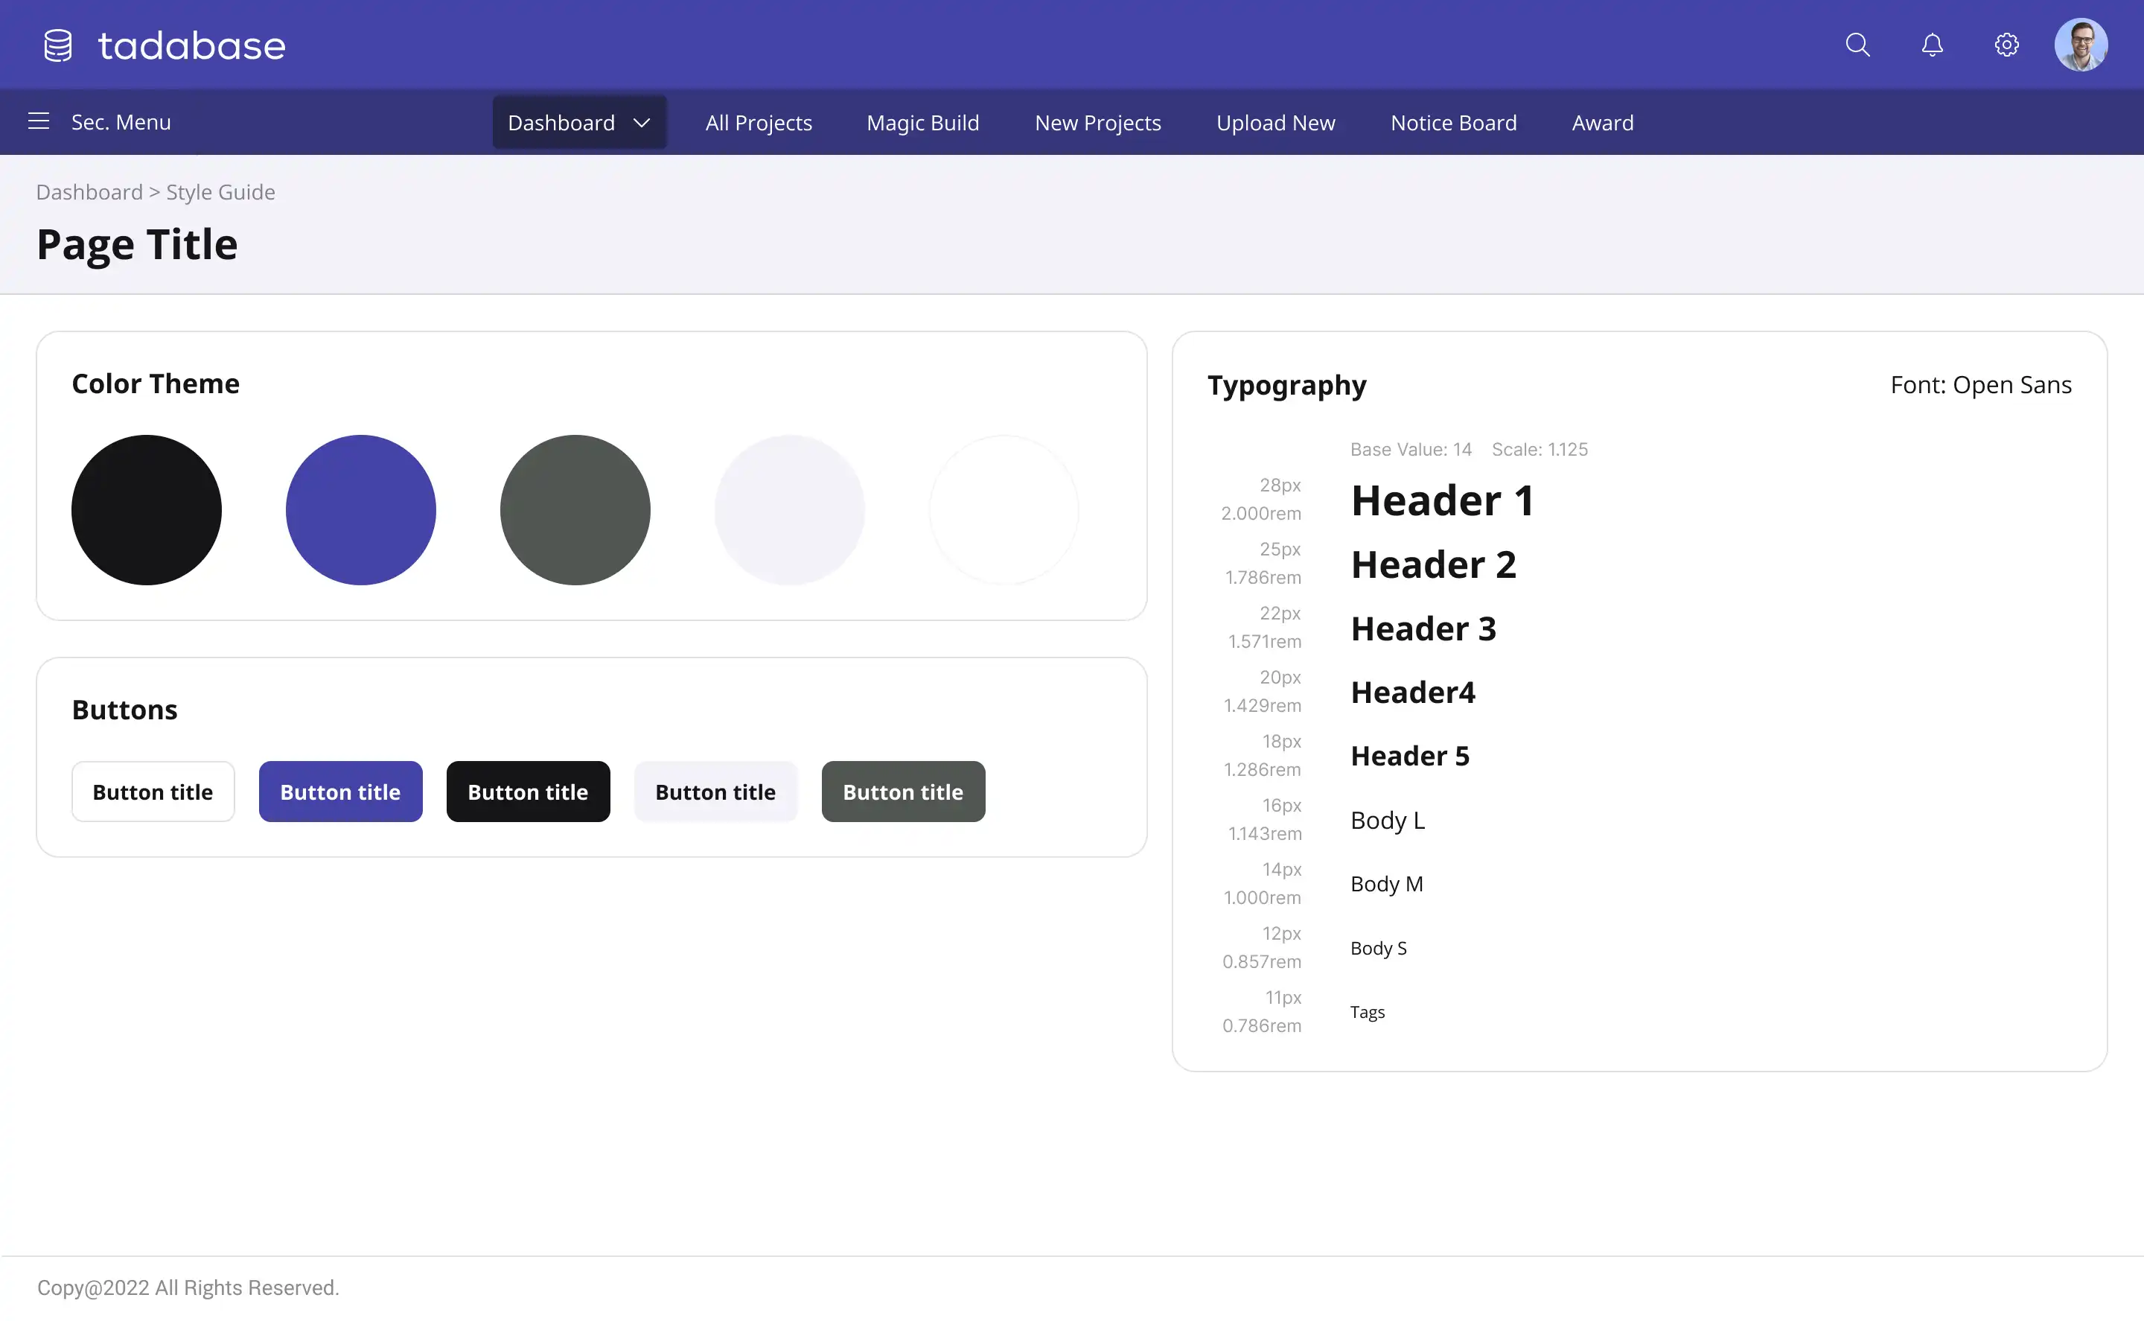This screenshot has width=2144, height=1321.
Task: Click the black Button title
Action: coord(529,792)
